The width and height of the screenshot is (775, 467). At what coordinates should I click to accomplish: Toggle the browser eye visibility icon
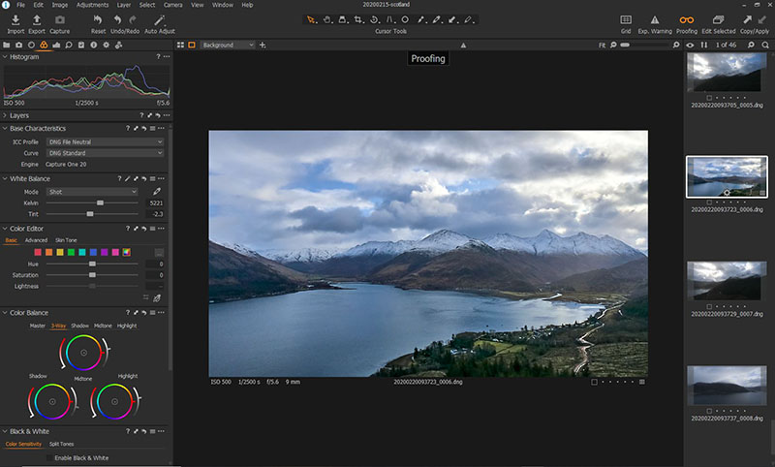(x=690, y=45)
